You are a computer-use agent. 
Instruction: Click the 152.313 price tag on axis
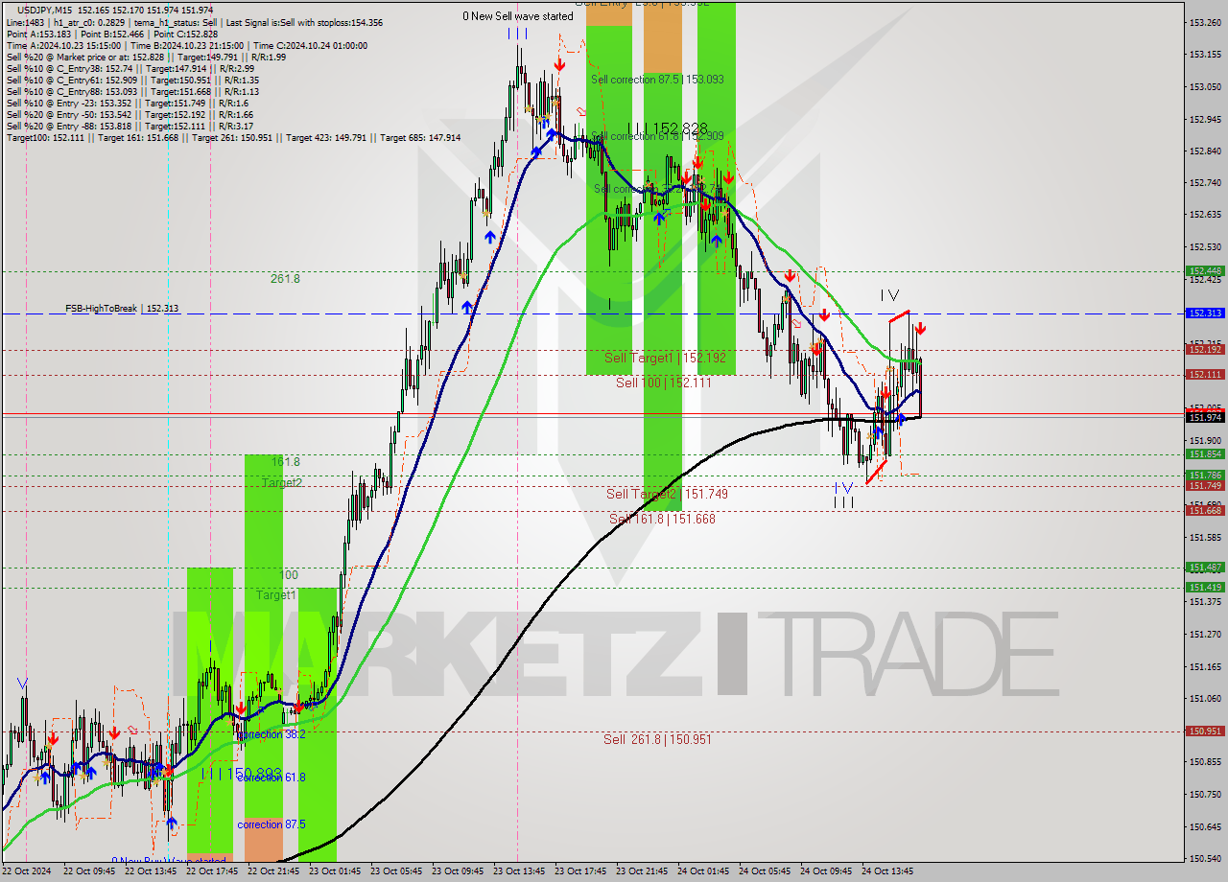[x=1205, y=313]
